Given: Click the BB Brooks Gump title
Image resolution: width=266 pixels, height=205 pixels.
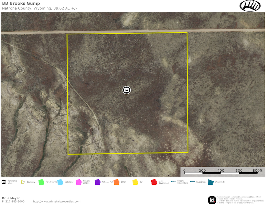Looking at the screenshot, I should tap(21, 3).
